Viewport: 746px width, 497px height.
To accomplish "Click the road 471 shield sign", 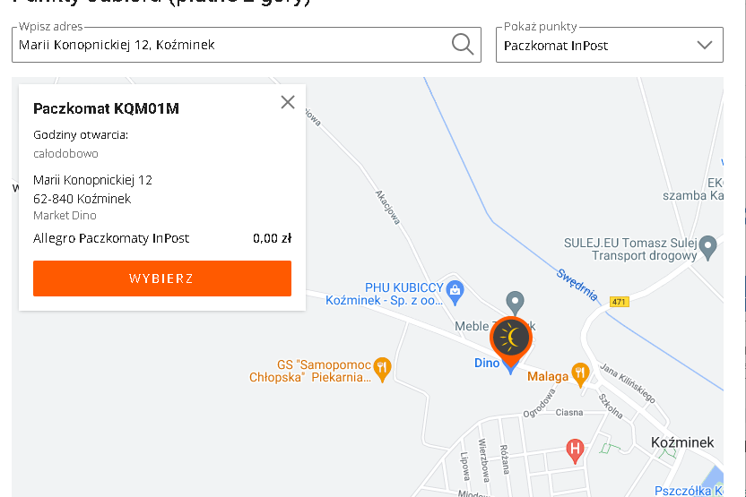I will pos(619,302).
